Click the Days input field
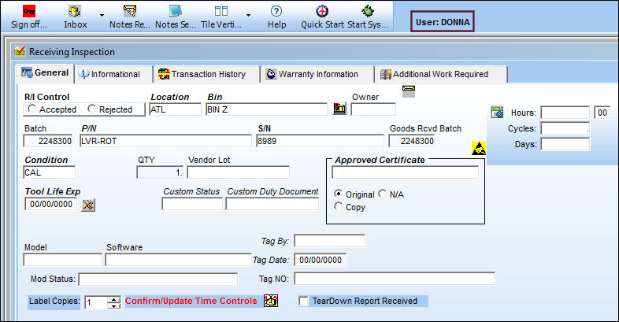Screen dimensions: 619x322 point(565,144)
